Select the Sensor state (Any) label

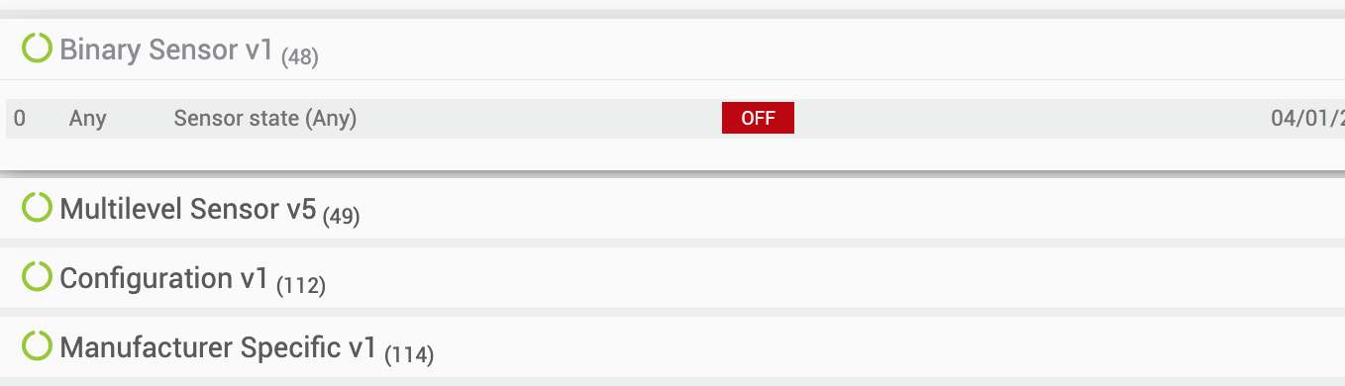[x=265, y=119]
